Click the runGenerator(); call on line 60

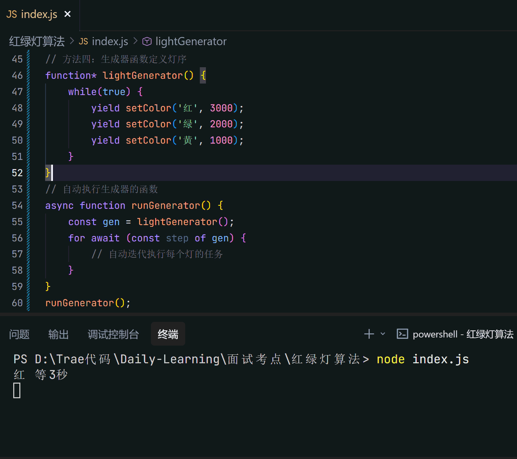[88, 303]
